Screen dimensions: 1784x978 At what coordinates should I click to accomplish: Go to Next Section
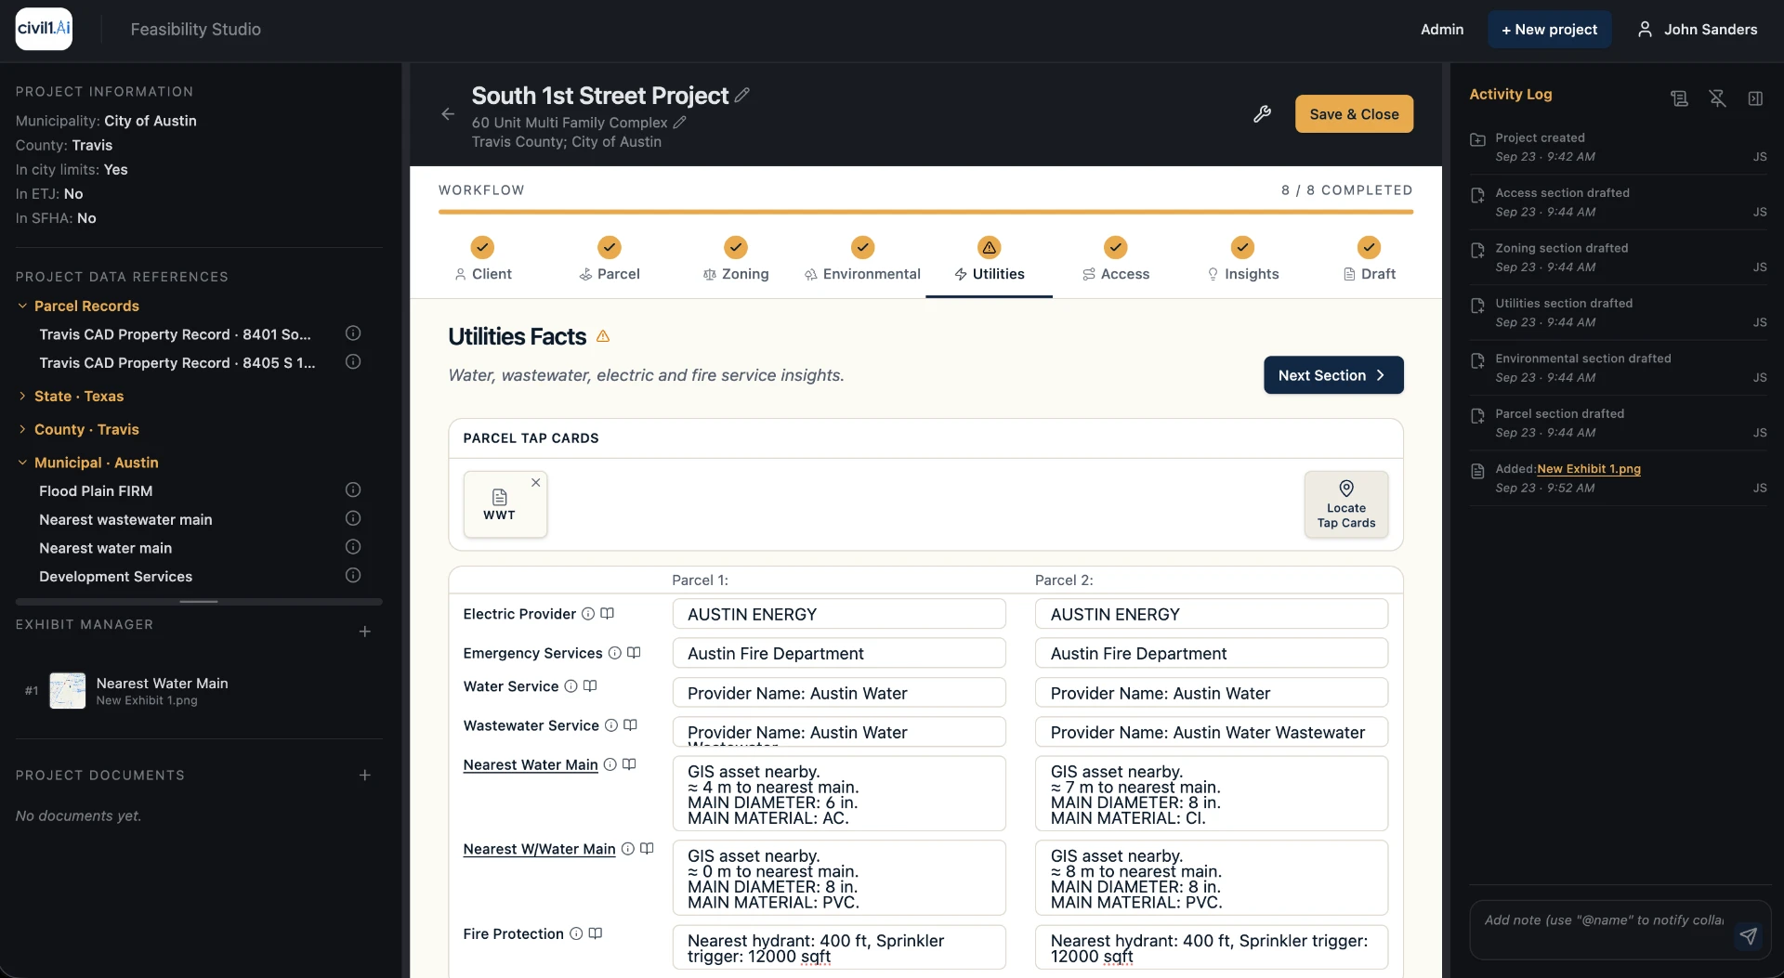1333,375
